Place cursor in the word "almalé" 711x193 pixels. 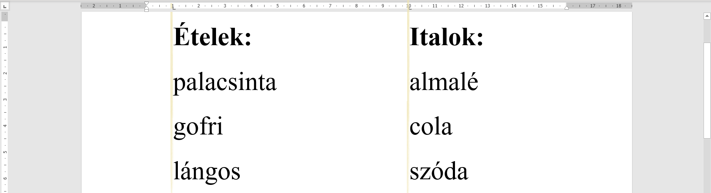(x=443, y=82)
